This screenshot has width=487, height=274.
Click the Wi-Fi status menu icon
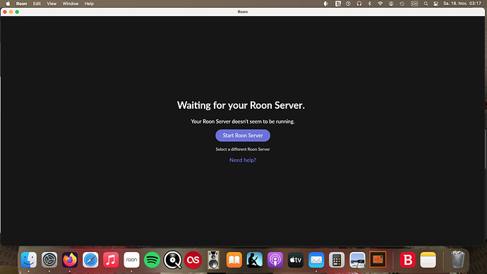pos(380,4)
